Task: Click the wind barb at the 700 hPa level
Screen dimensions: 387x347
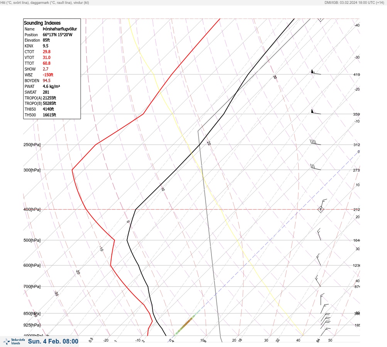Action: pyautogui.click(x=318, y=281)
